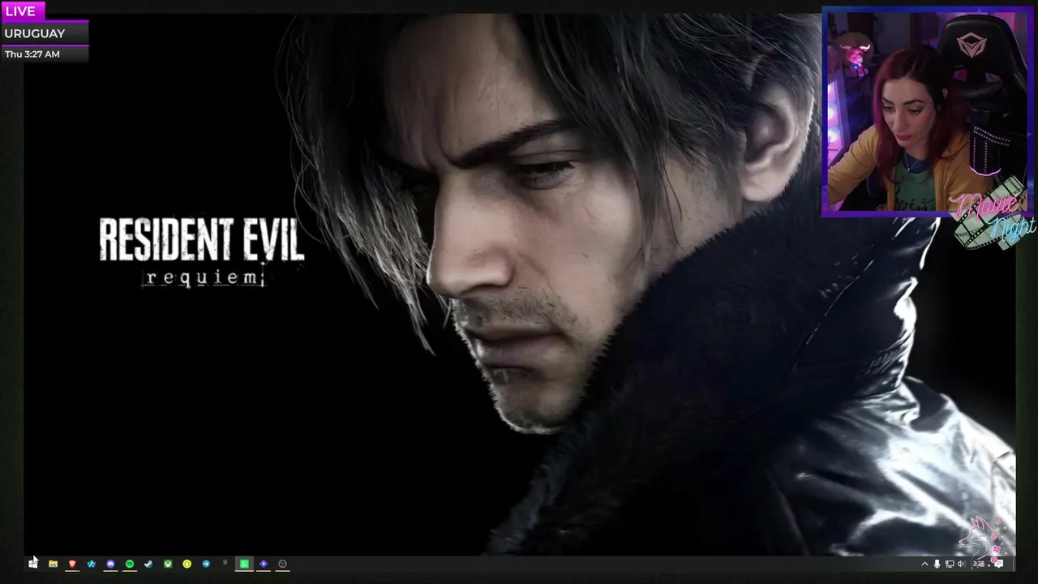Launch Steam from the taskbar
This screenshot has width=1038, height=584.
pos(148,564)
